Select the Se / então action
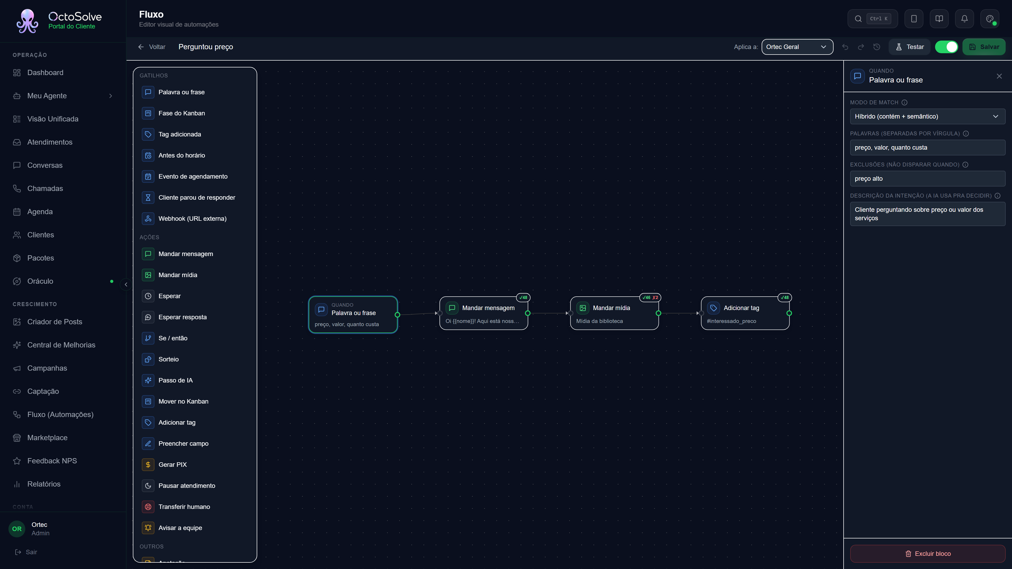This screenshot has width=1012, height=569. 195,338
